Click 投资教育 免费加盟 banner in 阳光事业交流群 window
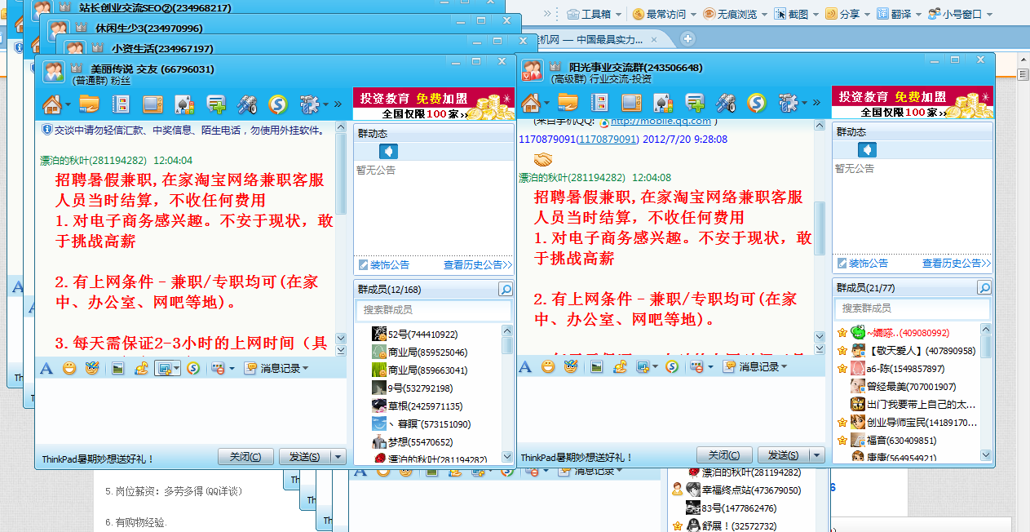This screenshot has height=532, width=1030. 912,104
